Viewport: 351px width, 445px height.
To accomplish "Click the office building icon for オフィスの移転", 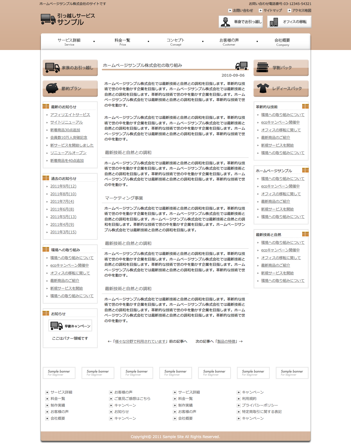I will (274, 22).
